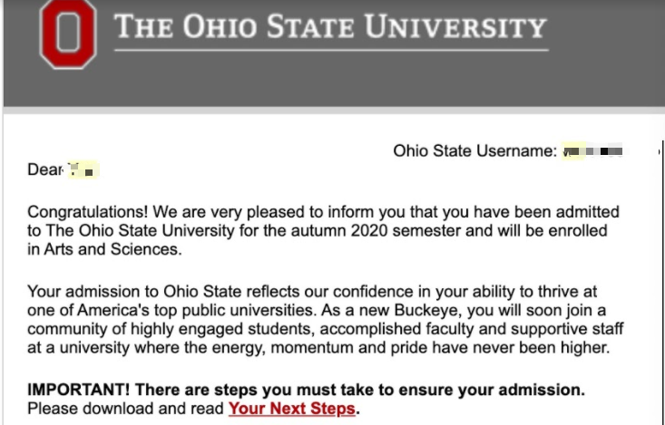Click the Ohio State Username label
The image size is (665, 425).
click(474, 151)
